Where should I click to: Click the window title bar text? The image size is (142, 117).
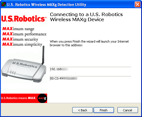pos(47,5)
